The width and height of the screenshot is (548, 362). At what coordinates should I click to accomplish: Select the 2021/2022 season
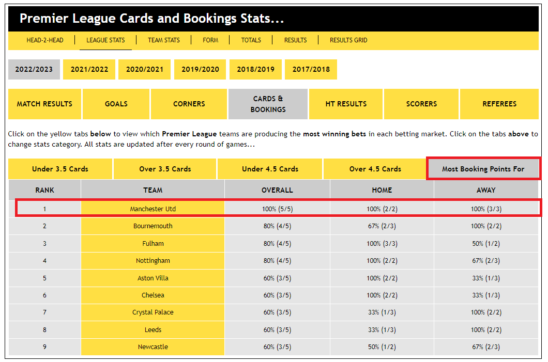coord(89,69)
